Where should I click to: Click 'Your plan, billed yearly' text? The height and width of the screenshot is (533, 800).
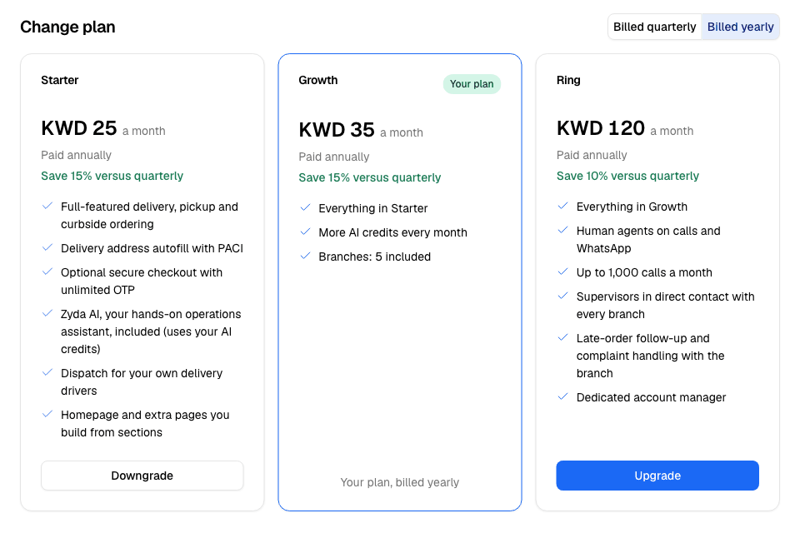coord(399,482)
